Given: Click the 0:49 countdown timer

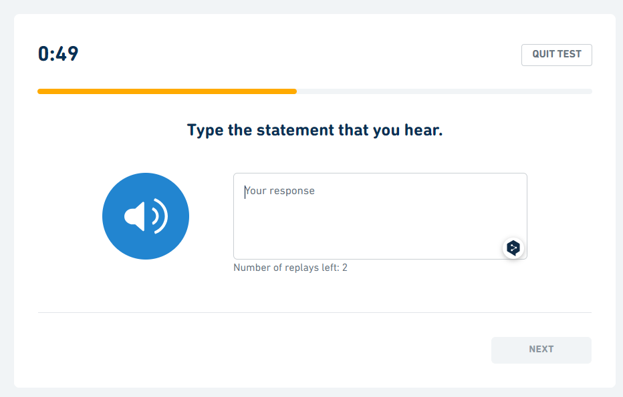Looking at the screenshot, I should pyautogui.click(x=58, y=54).
